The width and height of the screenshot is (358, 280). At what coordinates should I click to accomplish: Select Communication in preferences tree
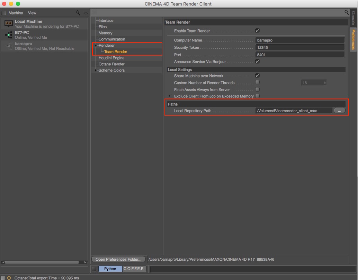[111, 39]
